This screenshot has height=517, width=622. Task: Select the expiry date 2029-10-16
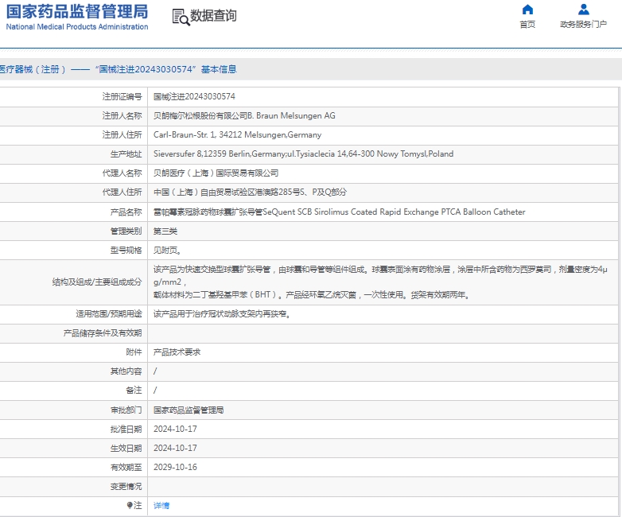pos(175,467)
